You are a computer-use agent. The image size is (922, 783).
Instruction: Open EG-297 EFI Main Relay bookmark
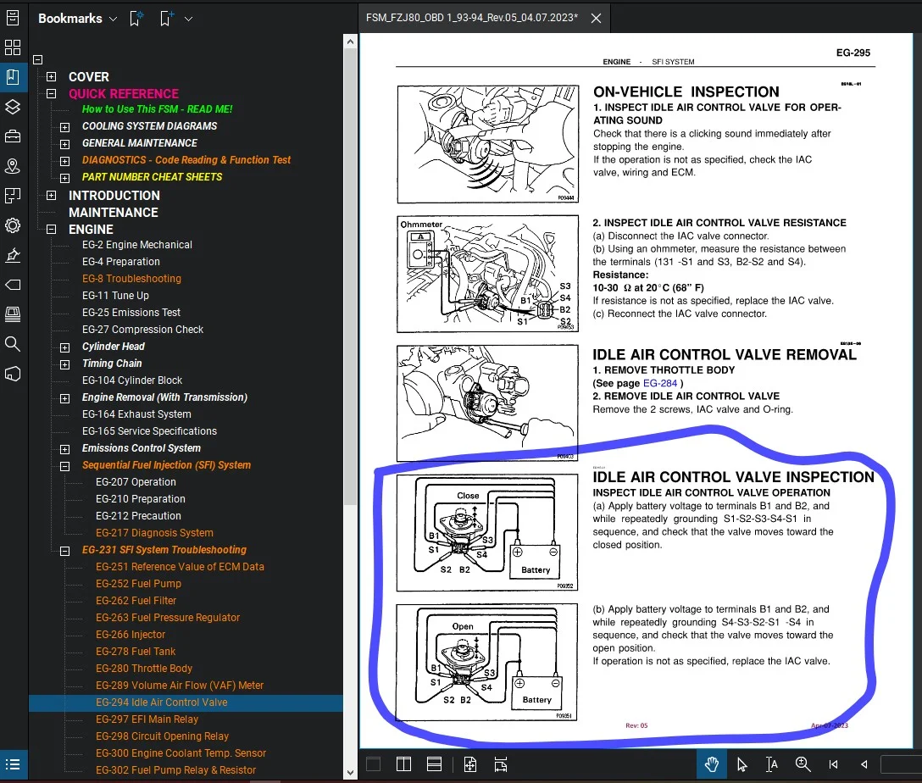point(147,719)
